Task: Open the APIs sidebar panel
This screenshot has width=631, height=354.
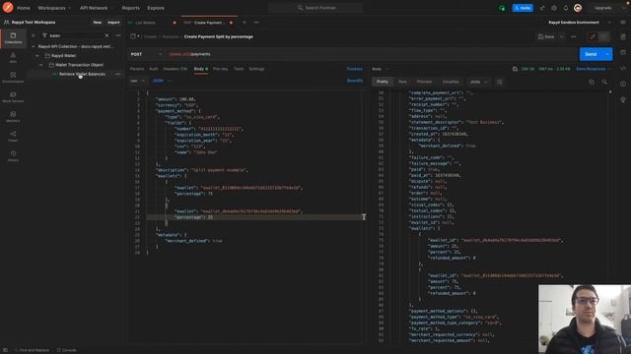Action: 13,58
